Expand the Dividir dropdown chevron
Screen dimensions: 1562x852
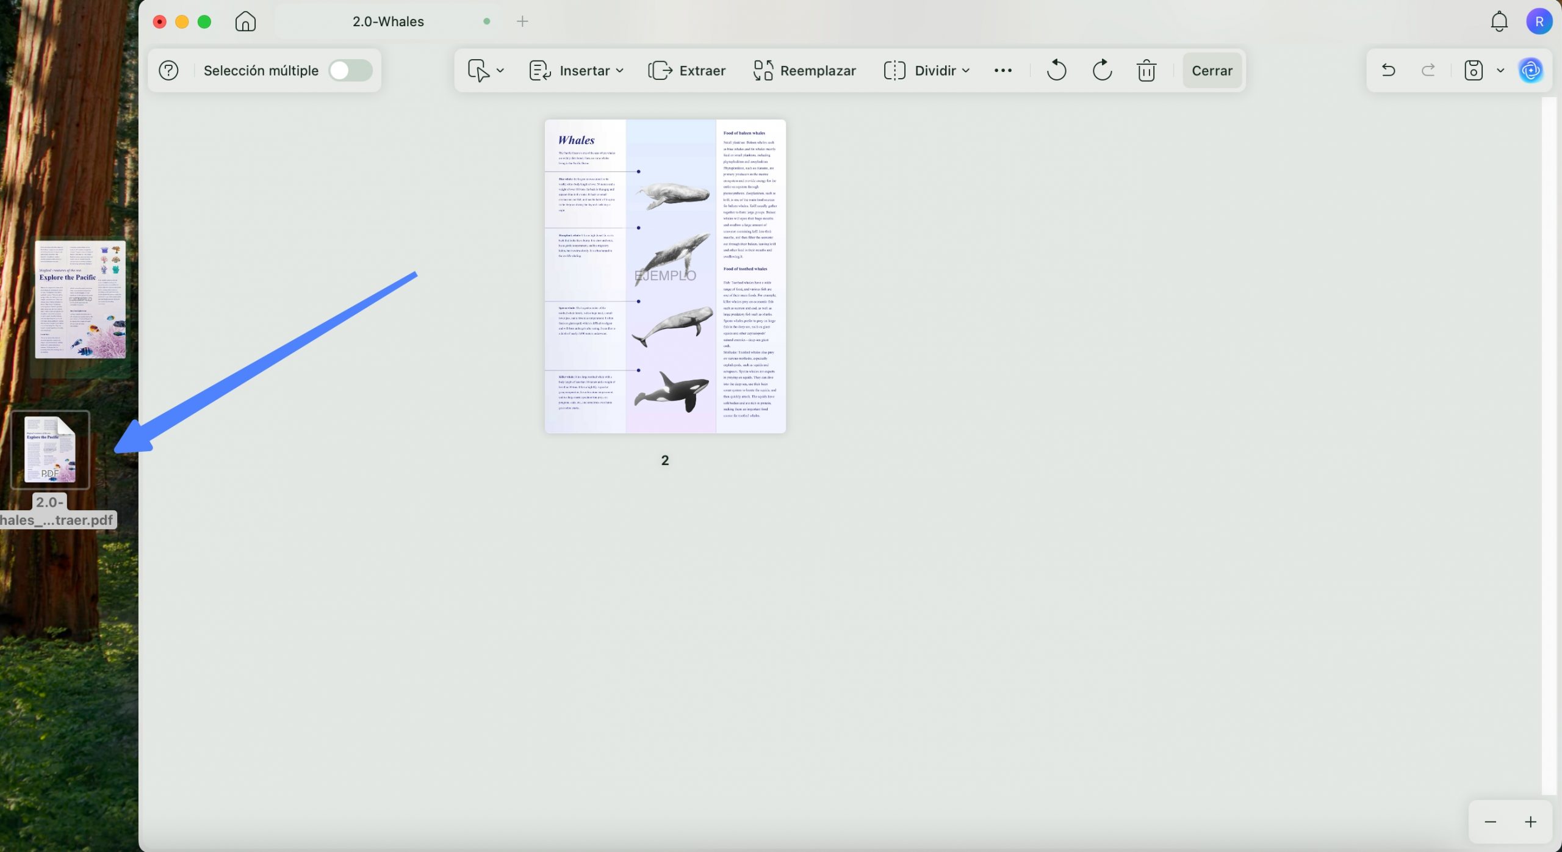coord(966,71)
